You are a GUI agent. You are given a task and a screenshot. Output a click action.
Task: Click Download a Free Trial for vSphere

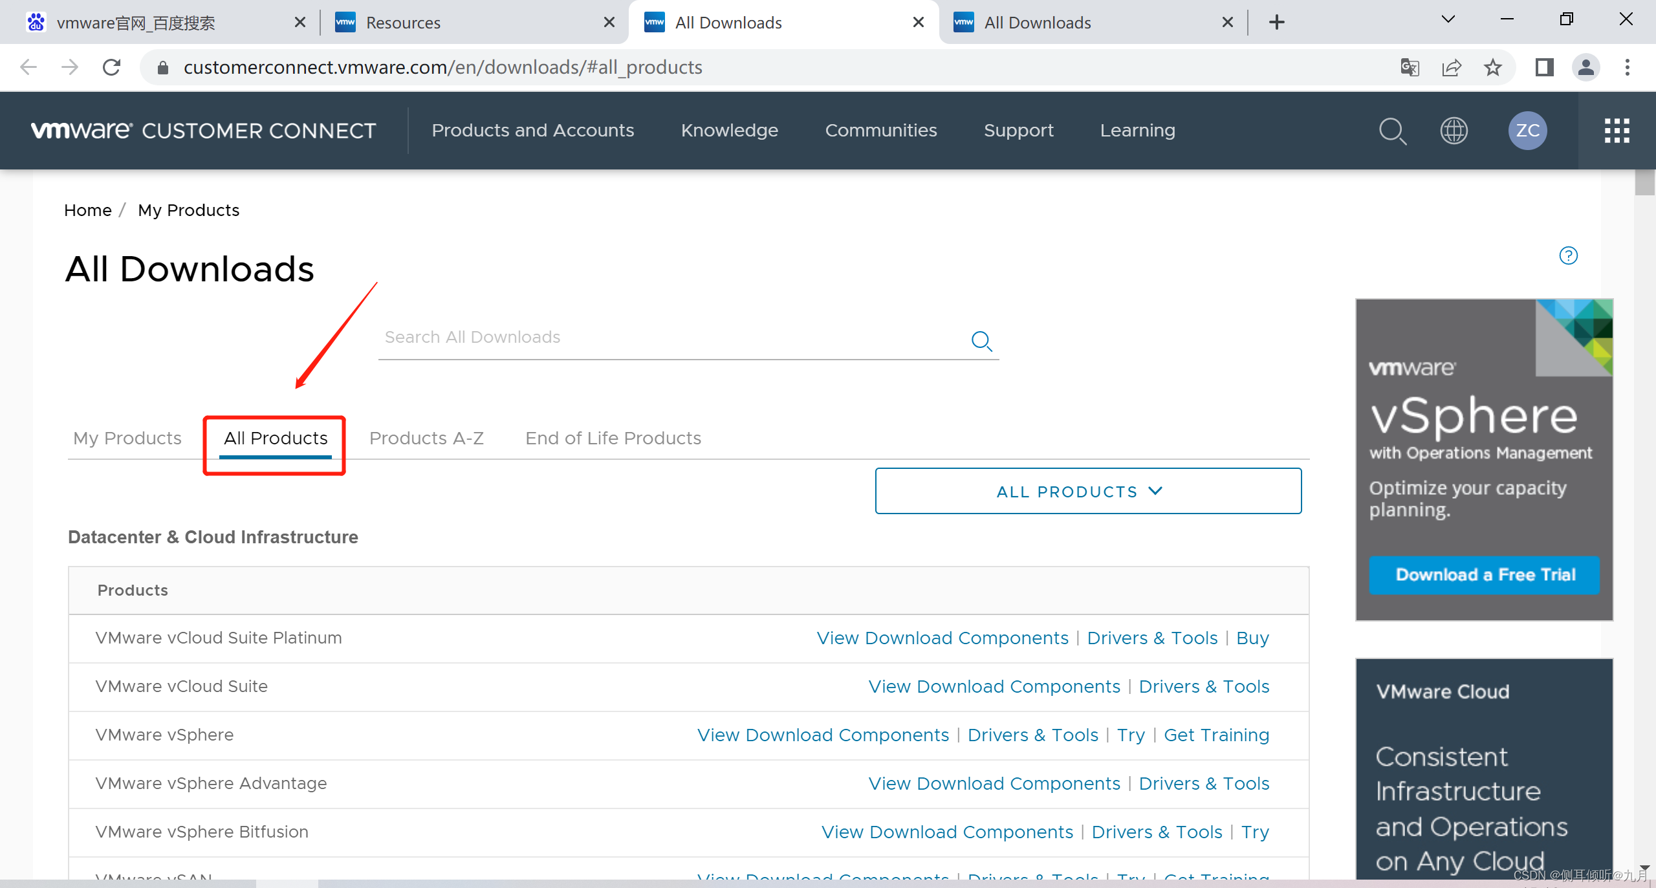click(x=1484, y=574)
